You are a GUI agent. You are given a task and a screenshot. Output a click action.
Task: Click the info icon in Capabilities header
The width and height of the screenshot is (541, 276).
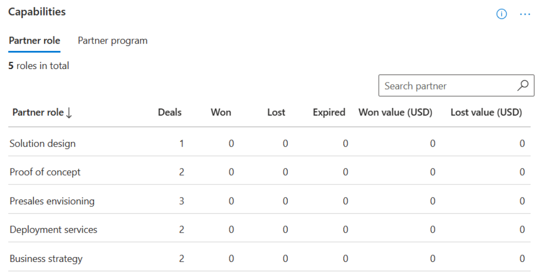tap(501, 14)
